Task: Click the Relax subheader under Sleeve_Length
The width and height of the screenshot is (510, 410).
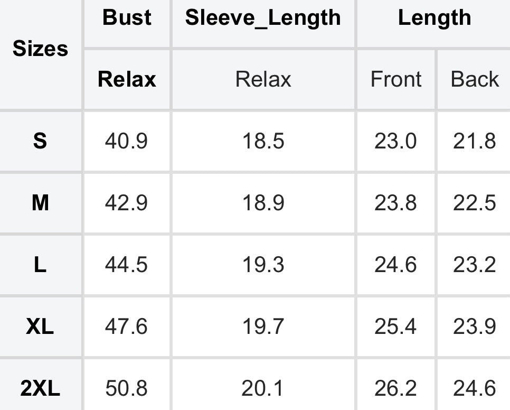Action: (x=263, y=79)
